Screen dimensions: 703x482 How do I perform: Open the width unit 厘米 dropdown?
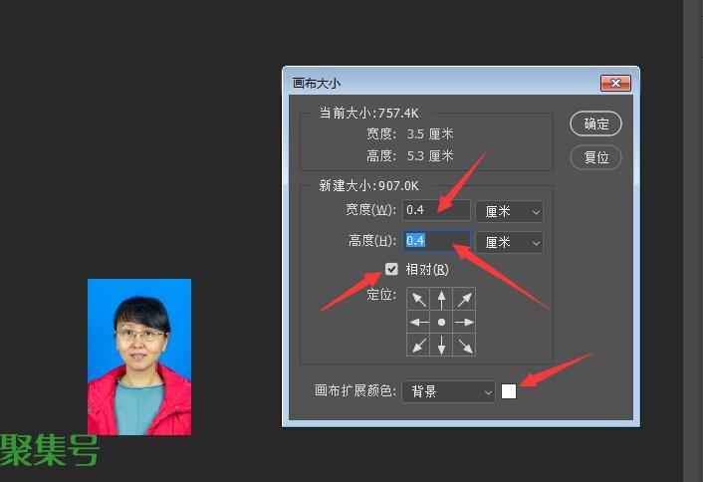click(509, 211)
